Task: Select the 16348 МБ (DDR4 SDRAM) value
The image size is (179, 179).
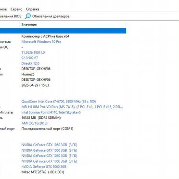Action: pos(41,118)
